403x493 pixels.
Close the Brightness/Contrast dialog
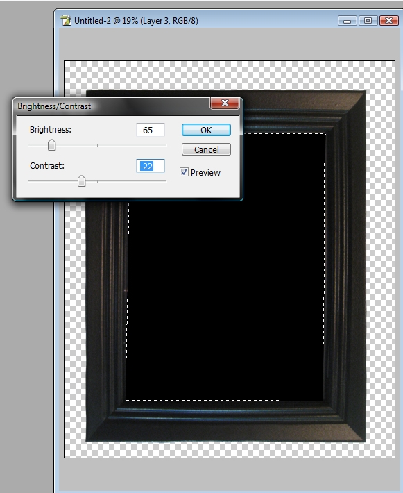point(225,103)
